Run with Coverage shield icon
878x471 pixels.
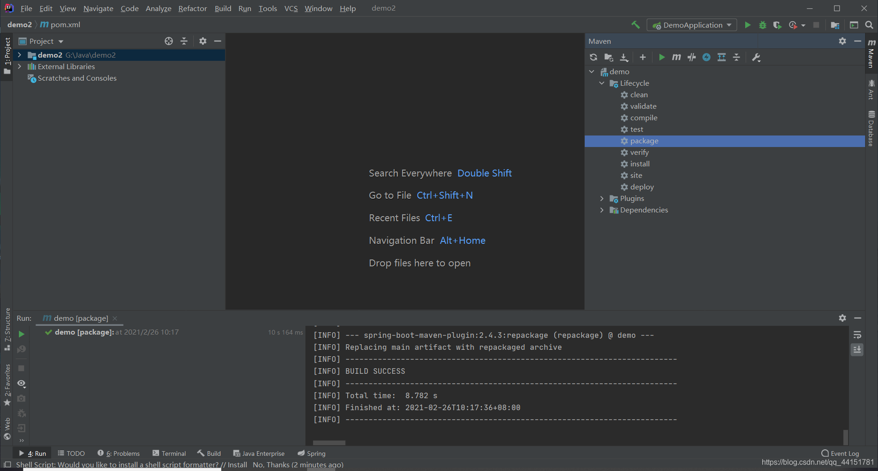pos(777,25)
